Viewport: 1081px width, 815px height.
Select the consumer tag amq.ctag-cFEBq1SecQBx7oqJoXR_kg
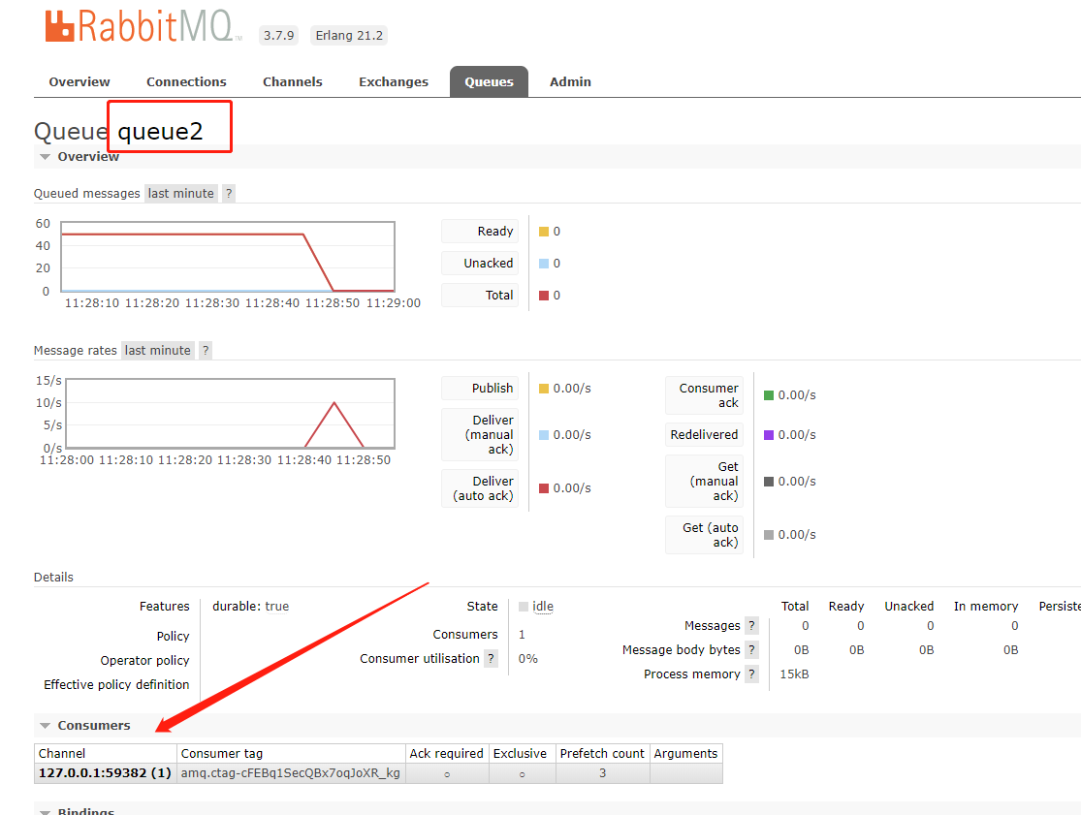(290, 773)
